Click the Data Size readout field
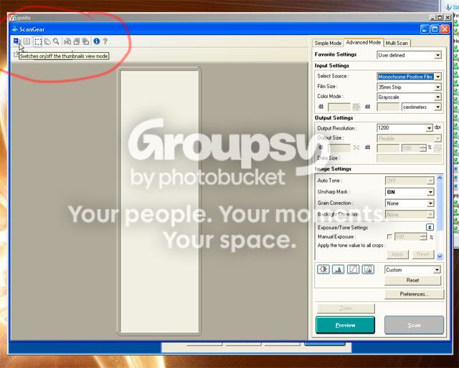The image size is (459, 368). tap(410, 158)
